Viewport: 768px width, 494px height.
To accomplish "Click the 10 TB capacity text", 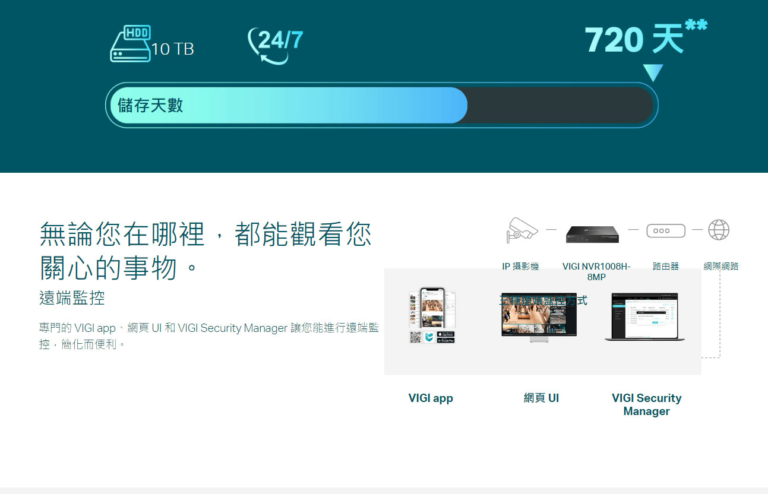I will [x=173, y=49].
